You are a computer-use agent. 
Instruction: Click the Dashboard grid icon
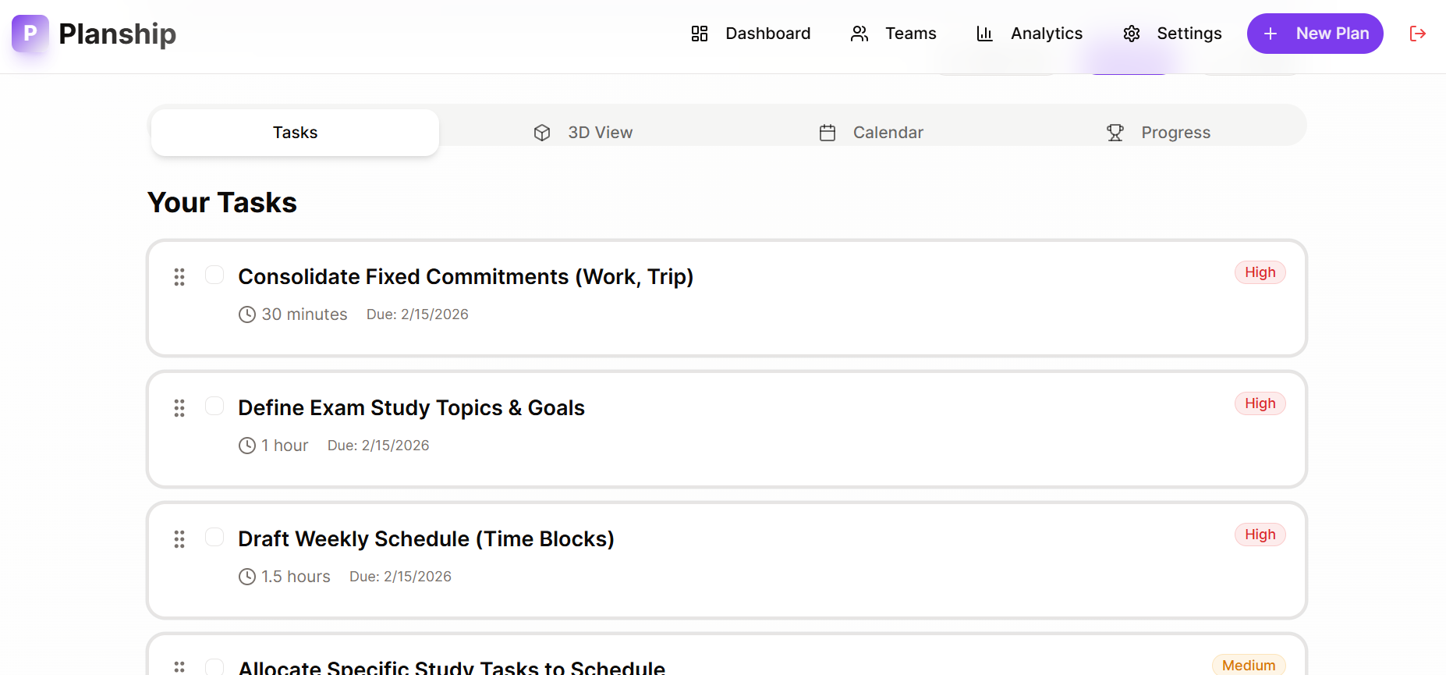coord(699,34)
